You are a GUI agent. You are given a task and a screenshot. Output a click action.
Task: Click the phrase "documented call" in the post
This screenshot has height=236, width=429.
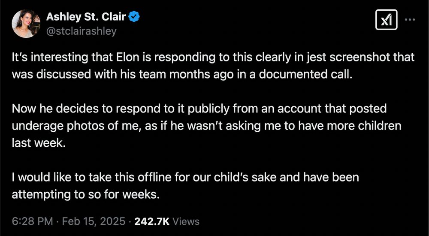coord(305,75)
